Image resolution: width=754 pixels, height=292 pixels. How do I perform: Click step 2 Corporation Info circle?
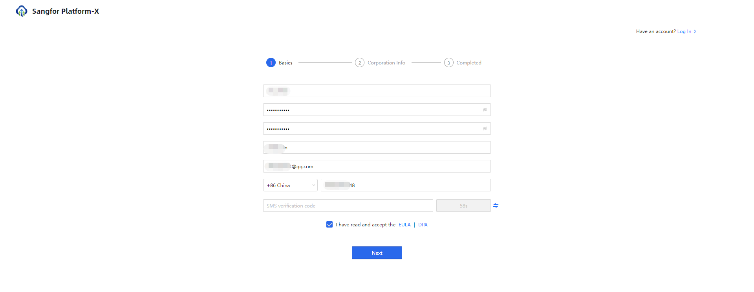tap(360, 62)
